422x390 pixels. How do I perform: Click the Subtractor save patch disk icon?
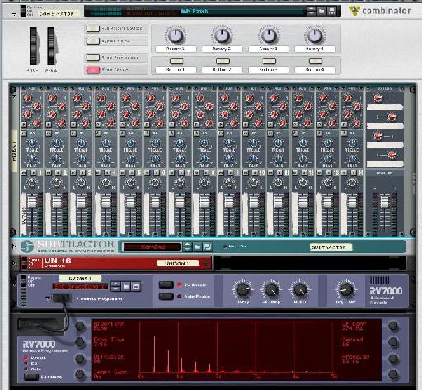(207, 247)
